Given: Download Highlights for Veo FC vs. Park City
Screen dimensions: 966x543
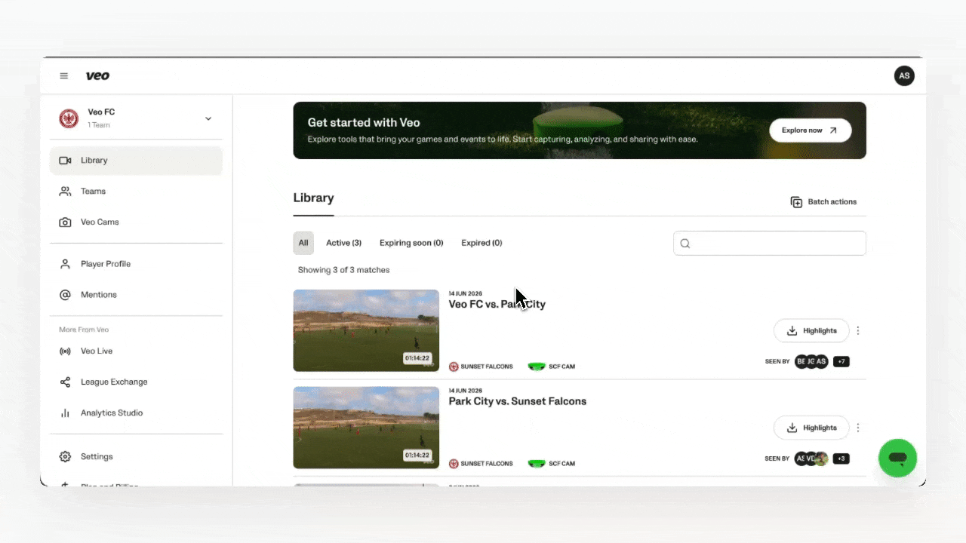Looking at the screenshot, I should point(811,330).
